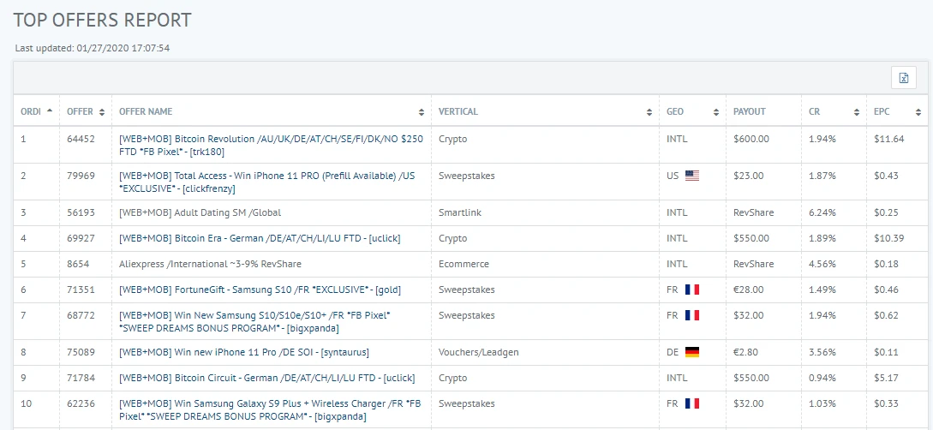Sort table by CR header
This screenshot has height=430, width=933.
click(x=834, y=111)
